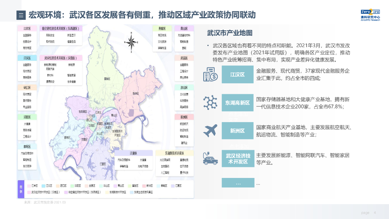Click the 东西湖区 label on the map
The height and width of the screenshot is (219, 389).
pos(82,112)
